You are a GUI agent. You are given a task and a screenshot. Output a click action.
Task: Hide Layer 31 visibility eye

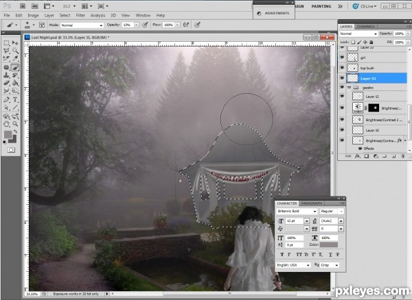click(x=342, y=78)
